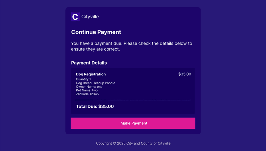Click the City and County of Cityville text

[x=148, y=143]
